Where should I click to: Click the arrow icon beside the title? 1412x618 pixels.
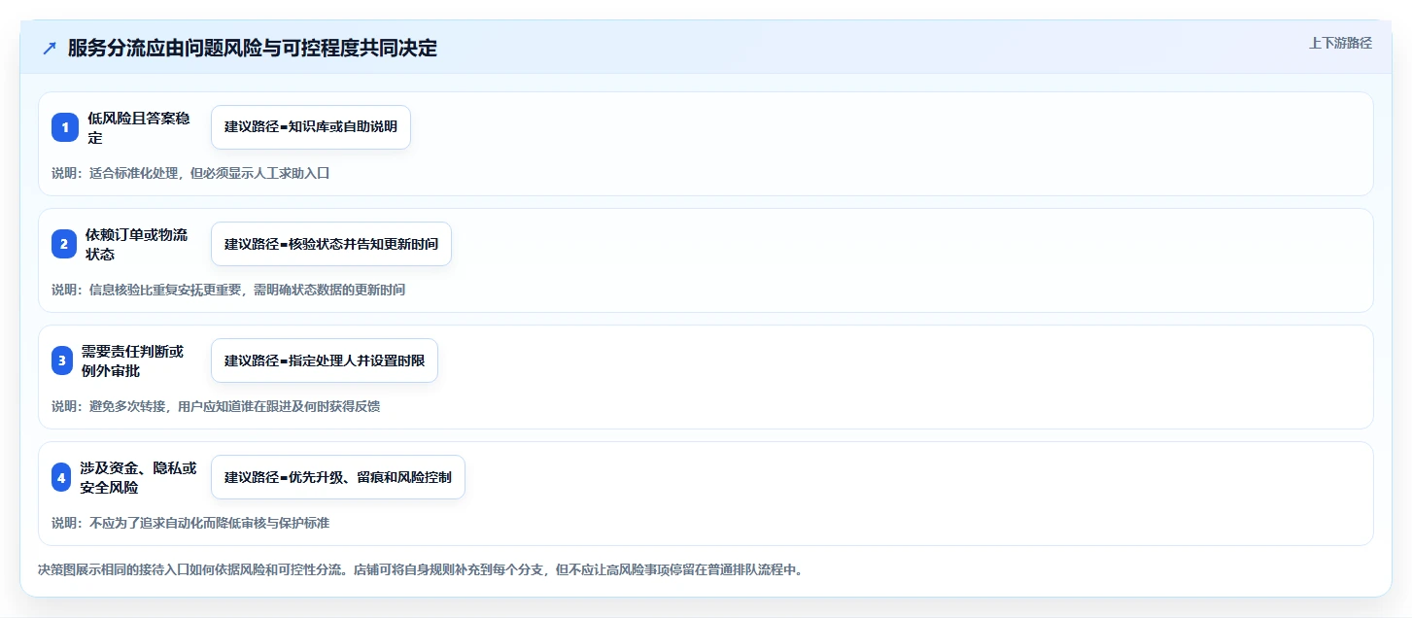50,49
